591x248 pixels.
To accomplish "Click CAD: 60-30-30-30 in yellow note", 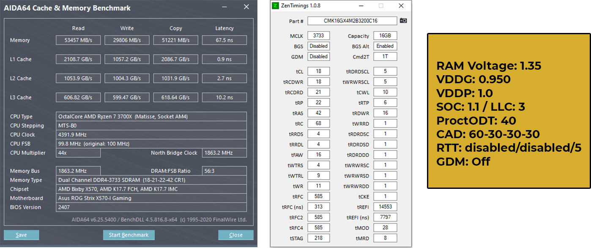I will (488, 134).
